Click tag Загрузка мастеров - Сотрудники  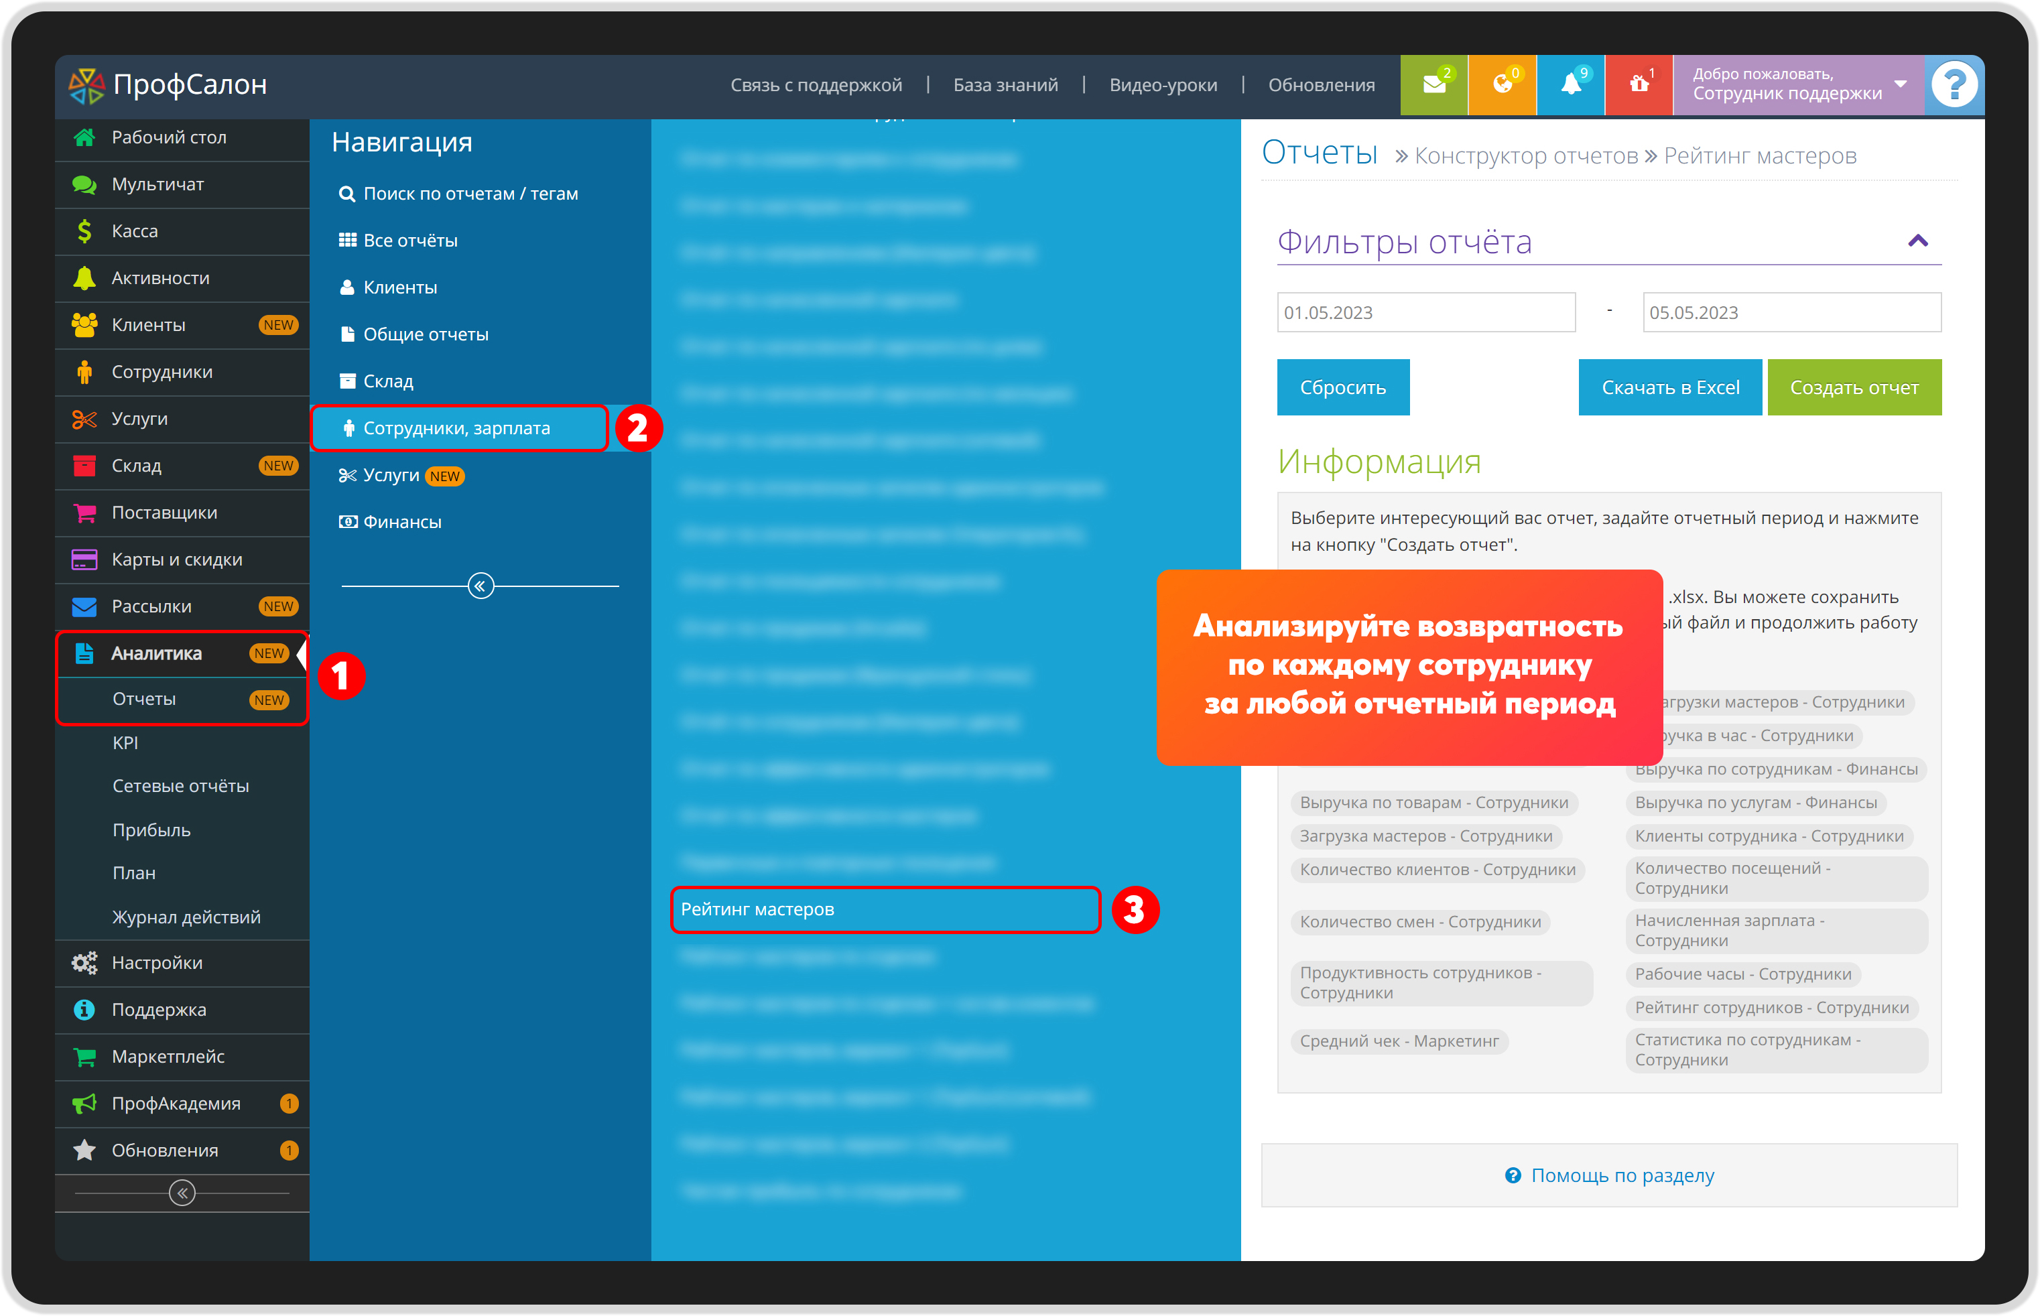pyautogui.click(x=1425, y=837)
